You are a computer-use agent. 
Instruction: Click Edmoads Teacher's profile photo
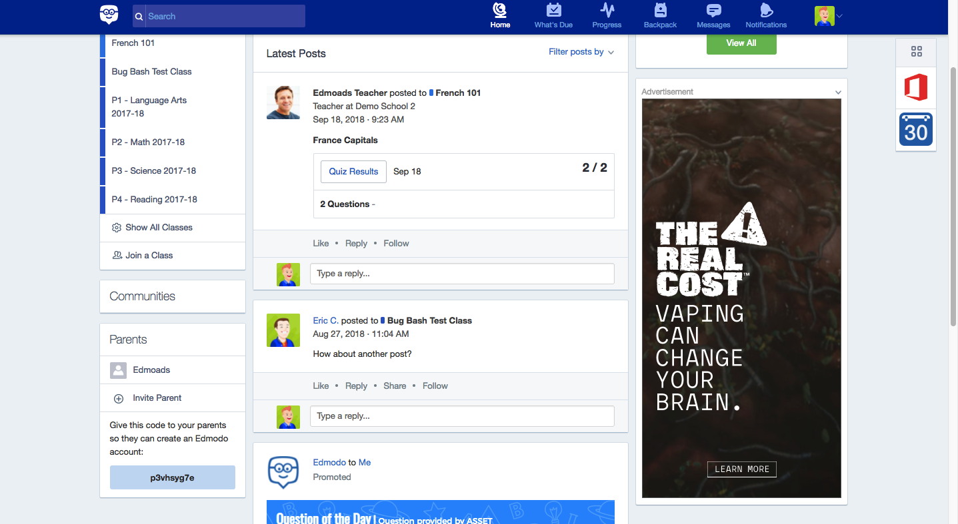click(283, 103)
